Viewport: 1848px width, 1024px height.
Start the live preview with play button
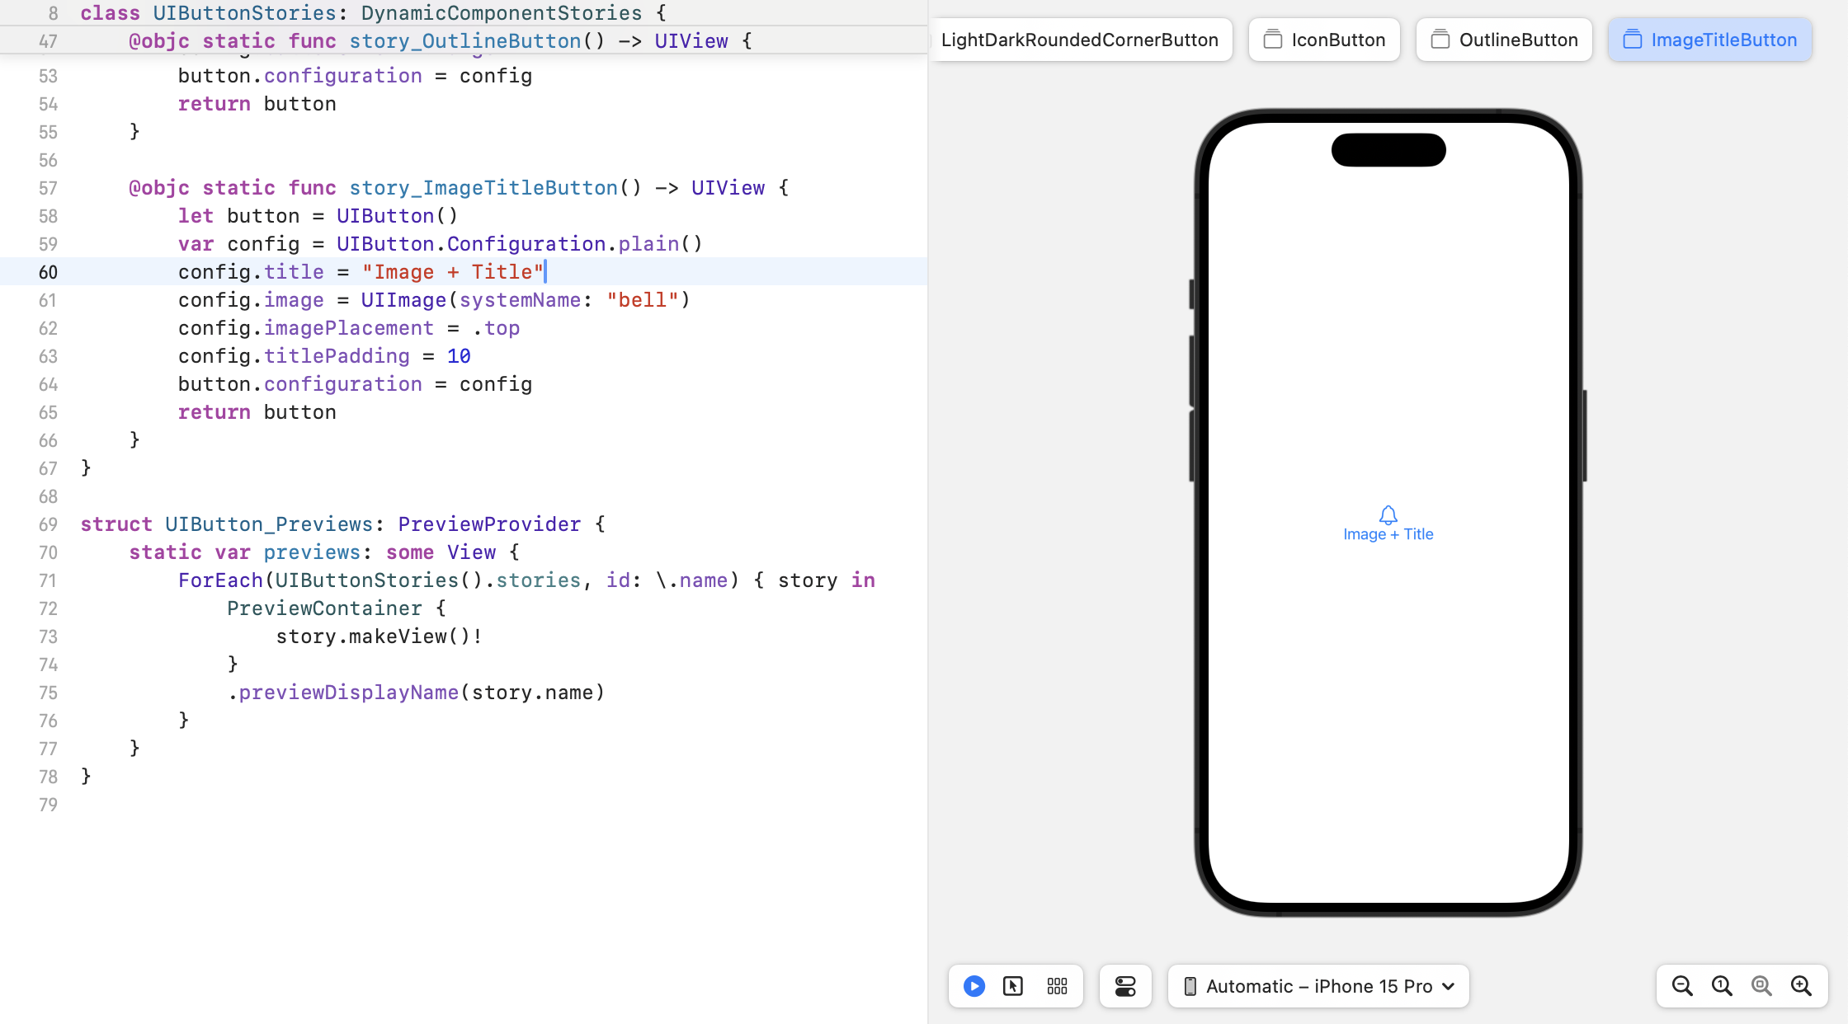(974, 986)
